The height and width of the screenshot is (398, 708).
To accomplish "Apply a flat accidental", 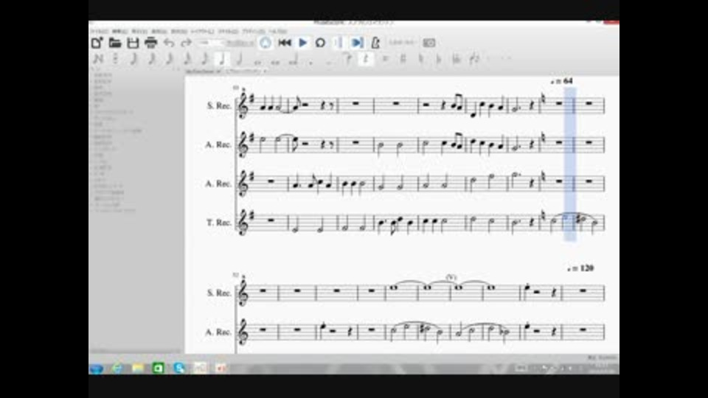I will pos(438,59).
